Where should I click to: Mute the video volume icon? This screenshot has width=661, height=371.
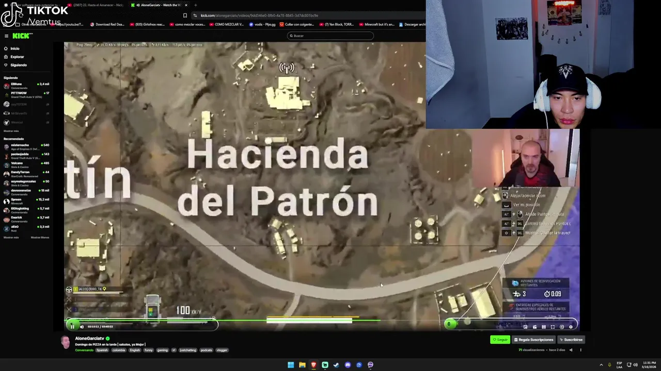[81, 326]
